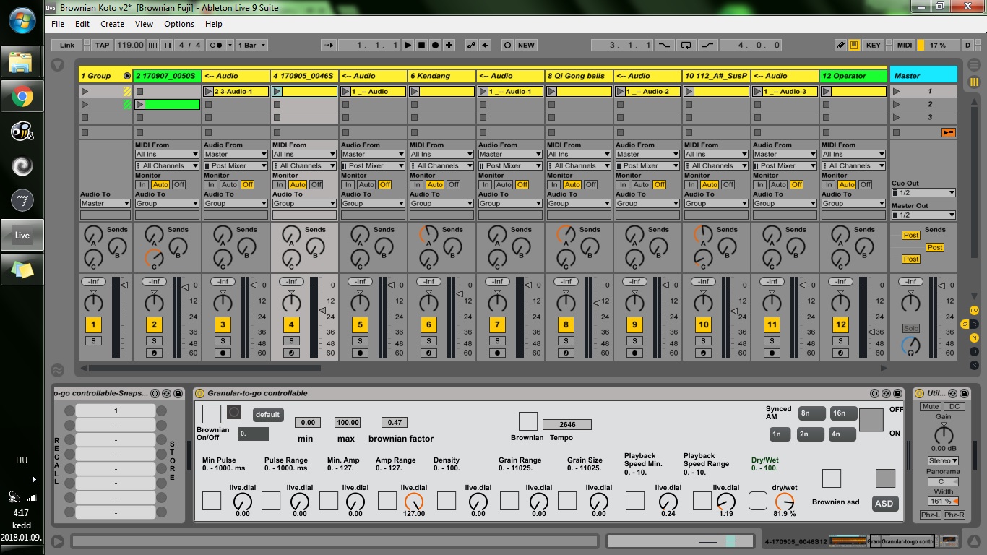
Task: Toggle Utility device activator icon
Action: tap(920, 393)
